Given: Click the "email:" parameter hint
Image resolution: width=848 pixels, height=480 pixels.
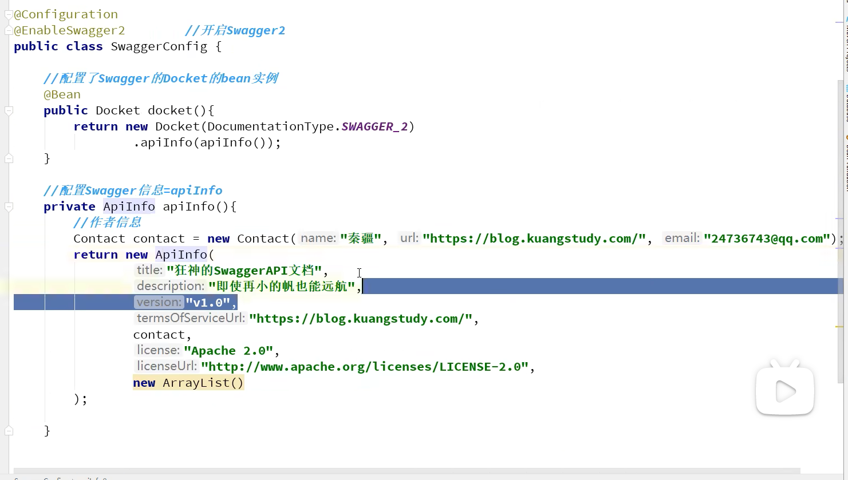Looking at the screenshot, I should tap(682, 238).
